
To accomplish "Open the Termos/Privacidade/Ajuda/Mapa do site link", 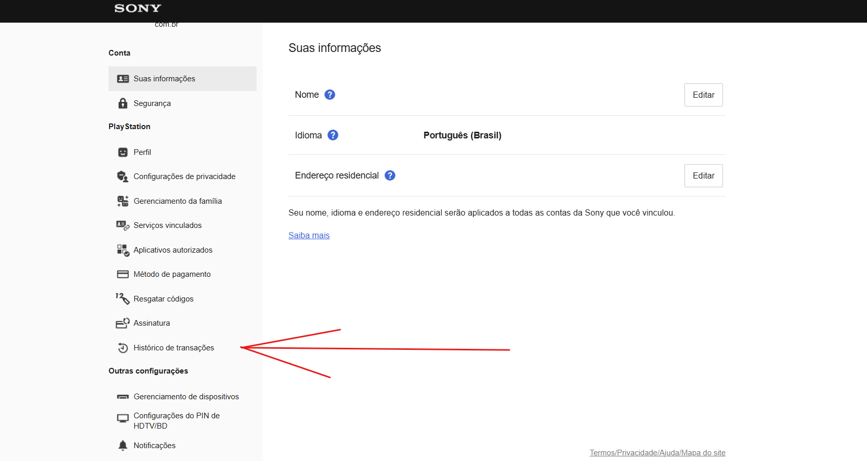I will pyautogui.click(x=657, y=453).
